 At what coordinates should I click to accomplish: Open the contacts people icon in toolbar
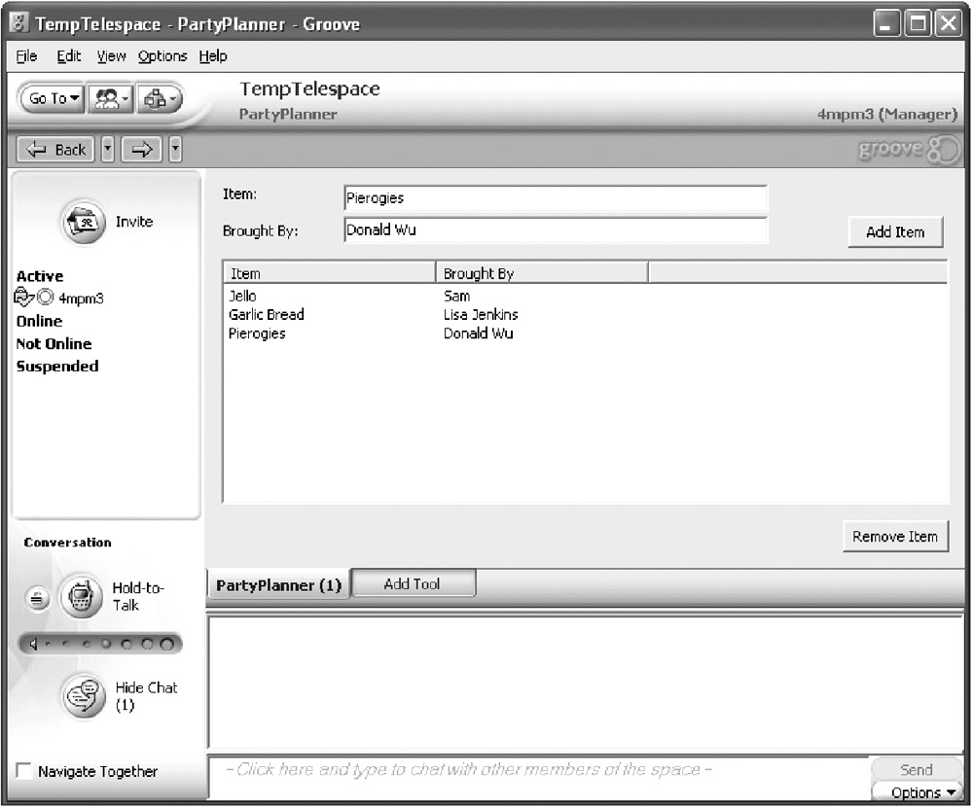click(x=109, y=98)
